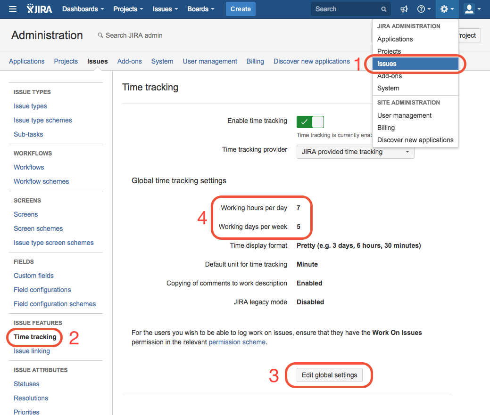Choose User management in gear dropdown menu

415,116
